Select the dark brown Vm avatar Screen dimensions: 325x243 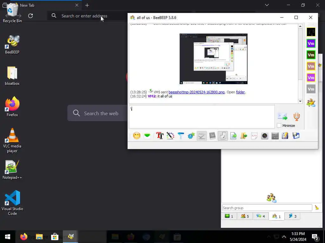point(311,55)
